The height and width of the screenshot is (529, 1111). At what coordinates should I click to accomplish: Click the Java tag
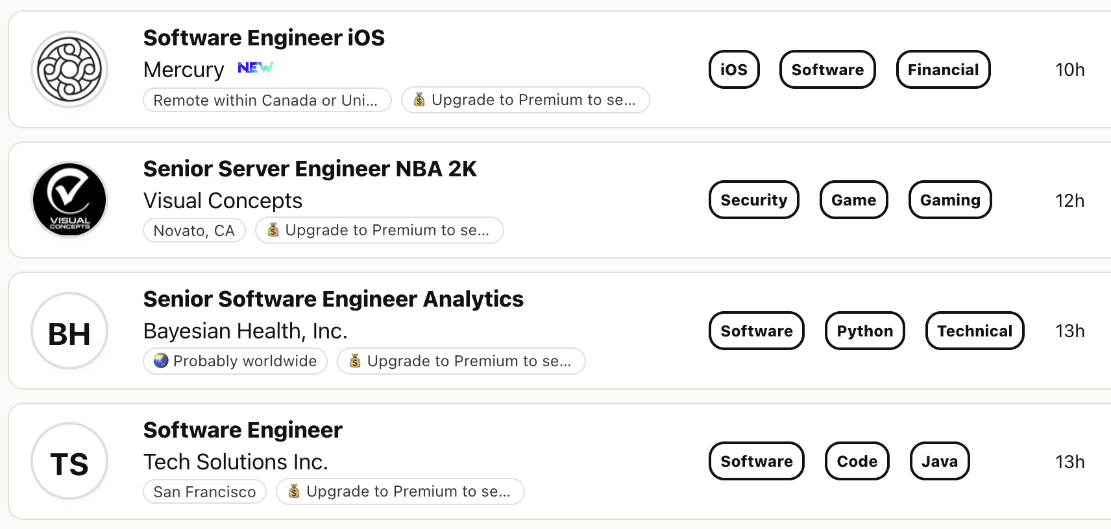pos(939,461)
